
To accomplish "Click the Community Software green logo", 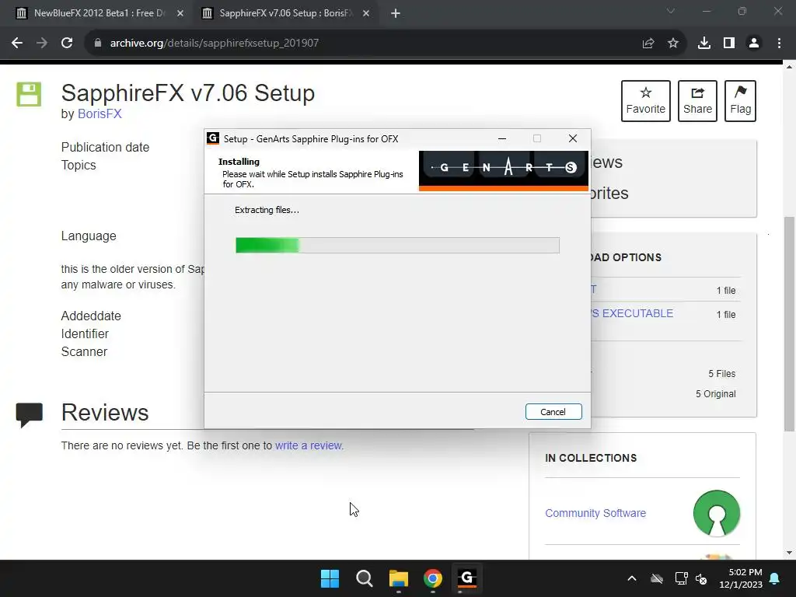I will pos(717,513).
